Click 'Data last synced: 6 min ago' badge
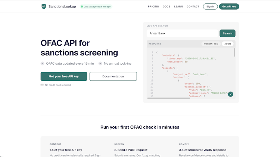This screenshot has height=157, width=280. pos(96,7)
